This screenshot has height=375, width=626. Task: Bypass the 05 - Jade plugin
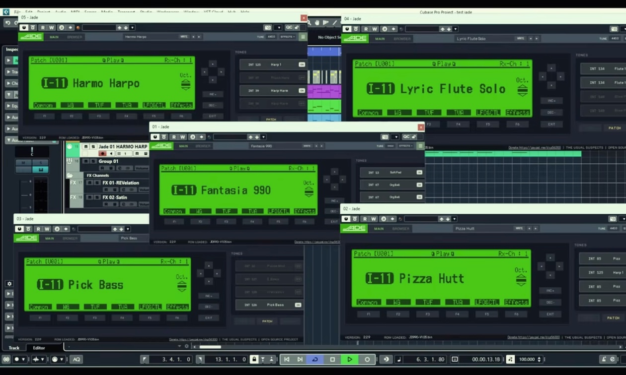[x=33, y=28]
